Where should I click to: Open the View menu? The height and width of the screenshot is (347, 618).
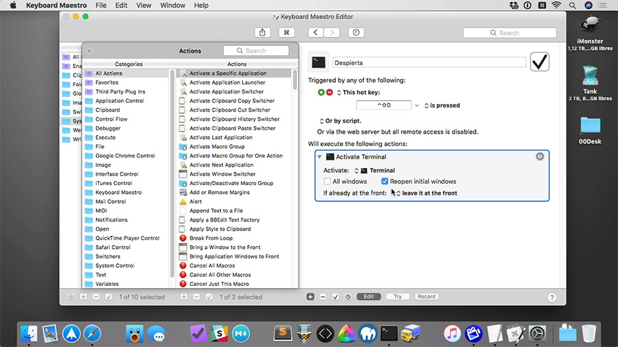(144, 5)
